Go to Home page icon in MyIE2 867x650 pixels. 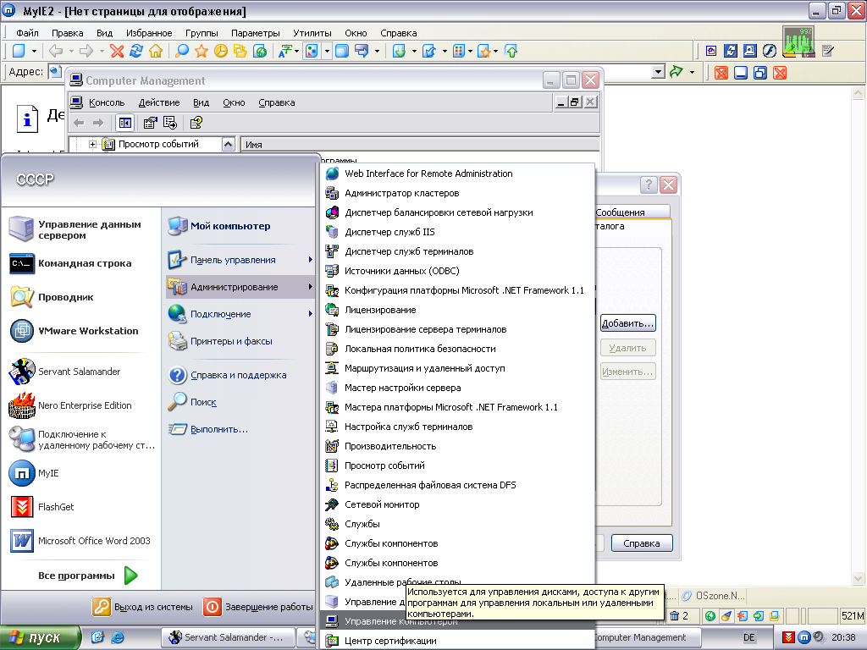pyautogui.click(x=156, y=52)
